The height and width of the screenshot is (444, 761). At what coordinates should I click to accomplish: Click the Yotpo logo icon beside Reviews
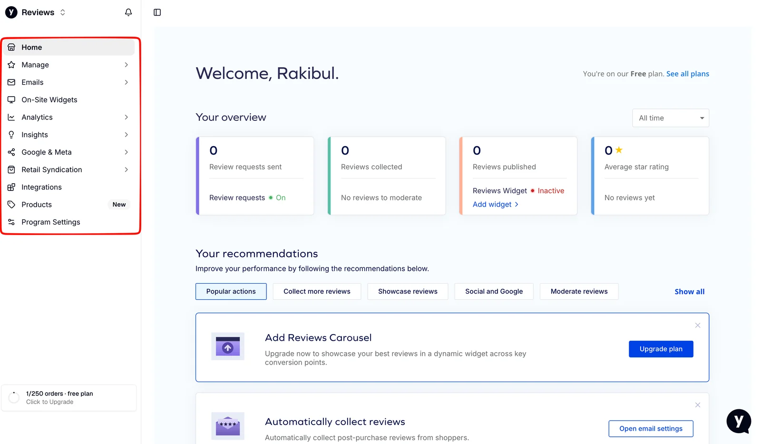click(11, 12)
